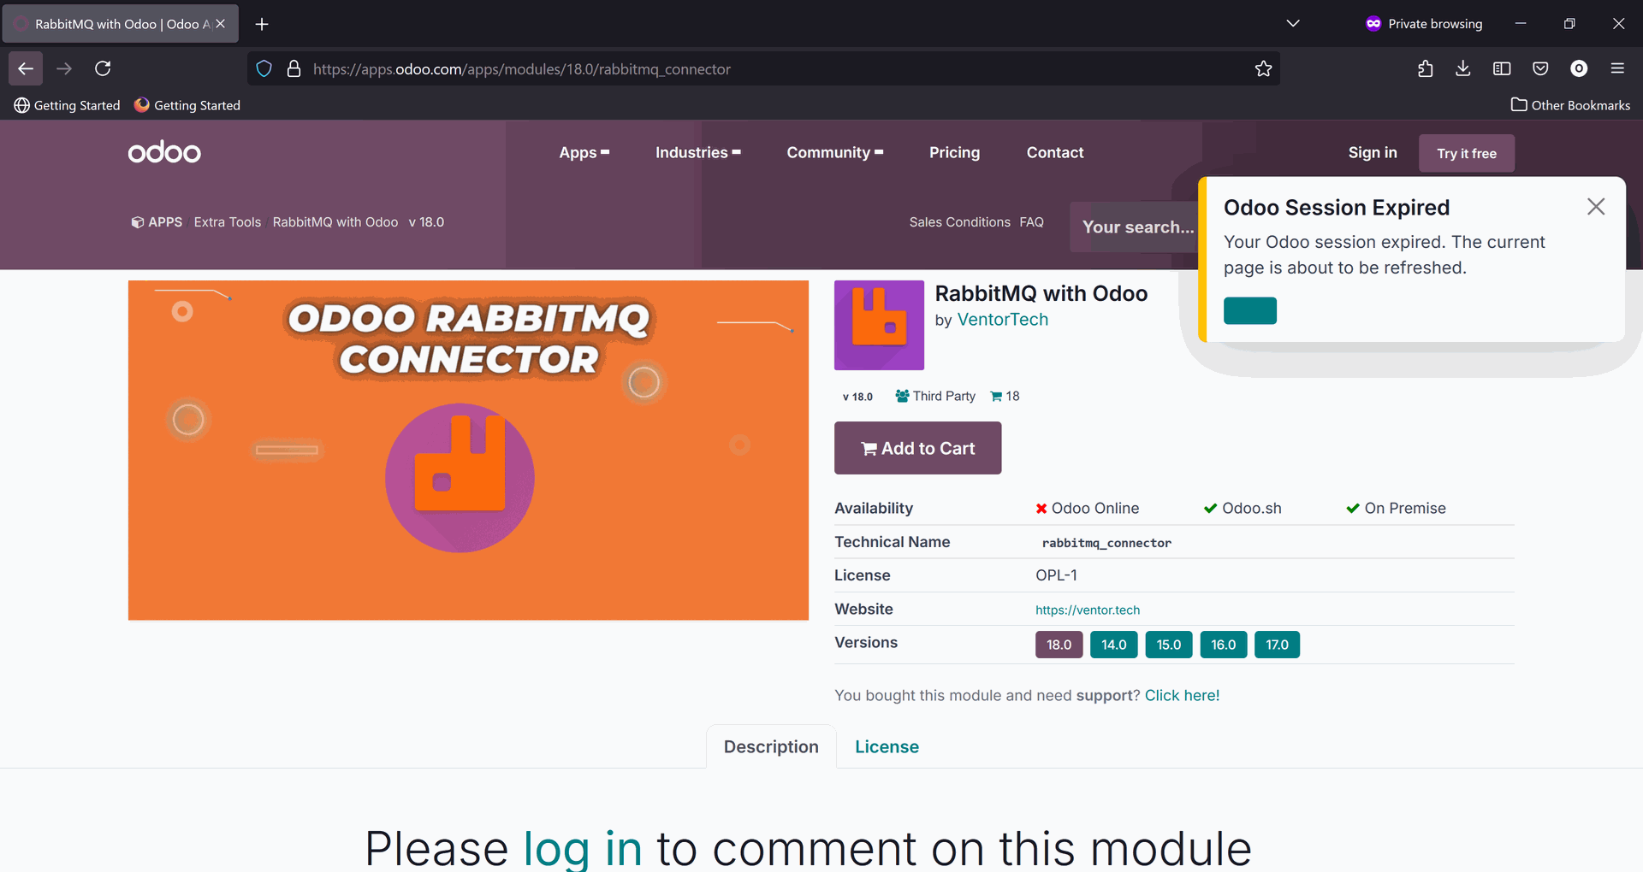Click the RabbitMQ module icon
Viewport: 1643px width, 872px height.
[879, 325]
